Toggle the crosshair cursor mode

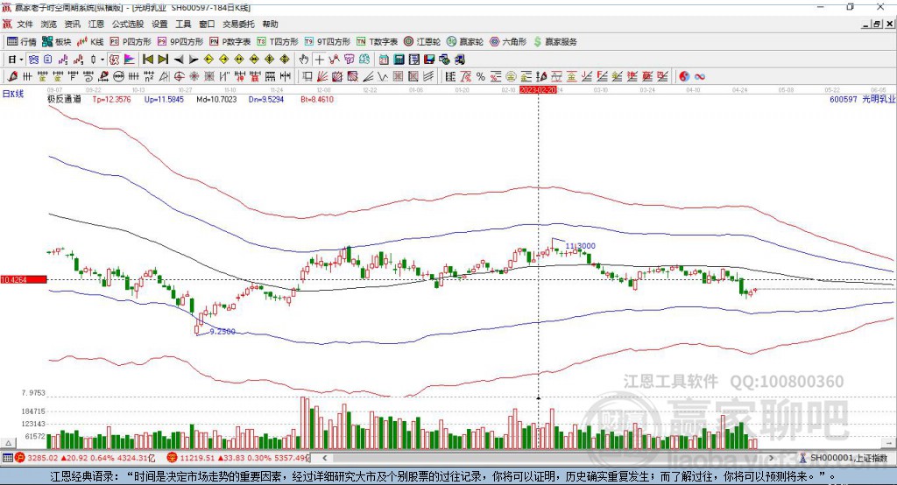point(319,60)
